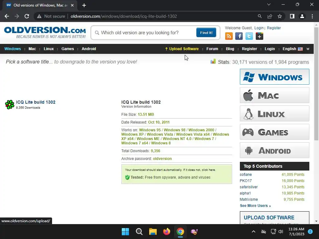
Task: Click the big Android category button
Action: click(274, 150)
